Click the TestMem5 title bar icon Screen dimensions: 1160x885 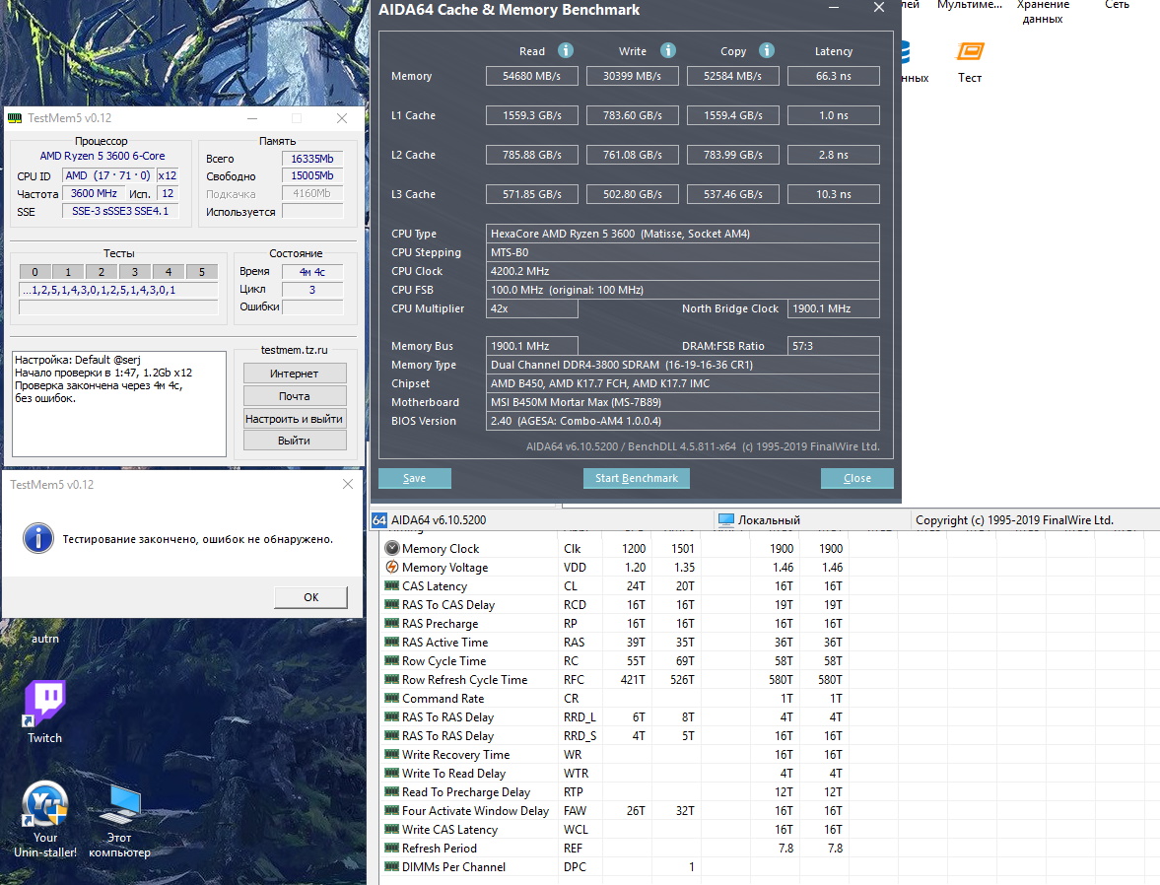pyautogui.click(x=15, y=118)
